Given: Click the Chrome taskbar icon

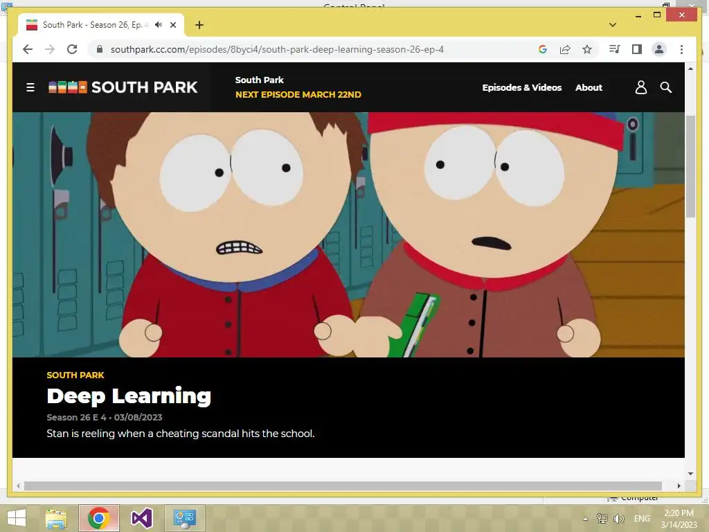Looking at the screenshot, I should (99, 518).
